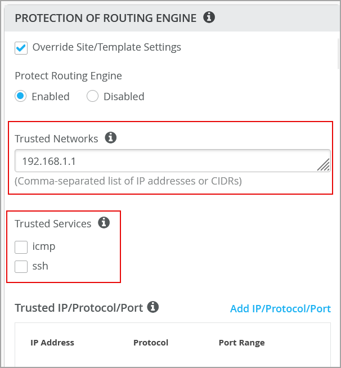The image size is (341, 368).
Task: Uncheck Override Site/Template Settings checkbox
Action: tap(21, 48)
